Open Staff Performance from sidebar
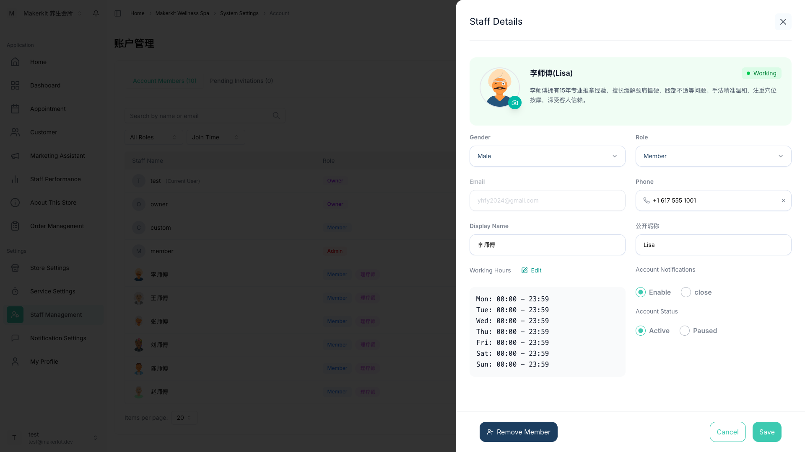Image resolution: width=805 pixels, height=452 pixels. click(55, 179)
